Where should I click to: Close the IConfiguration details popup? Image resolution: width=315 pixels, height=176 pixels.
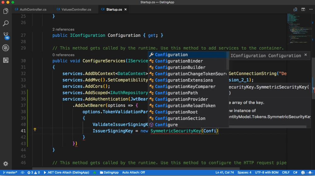(306, 55)
